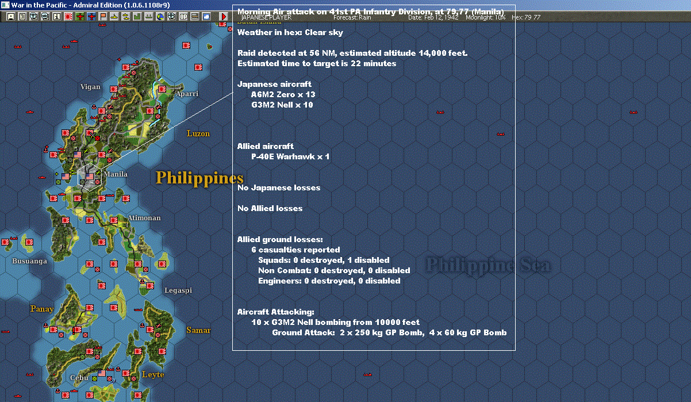Viewport: 691px width, 402px height.
Task: Open the single yellow ship toolbar icon
Action: tap(114, 17)
